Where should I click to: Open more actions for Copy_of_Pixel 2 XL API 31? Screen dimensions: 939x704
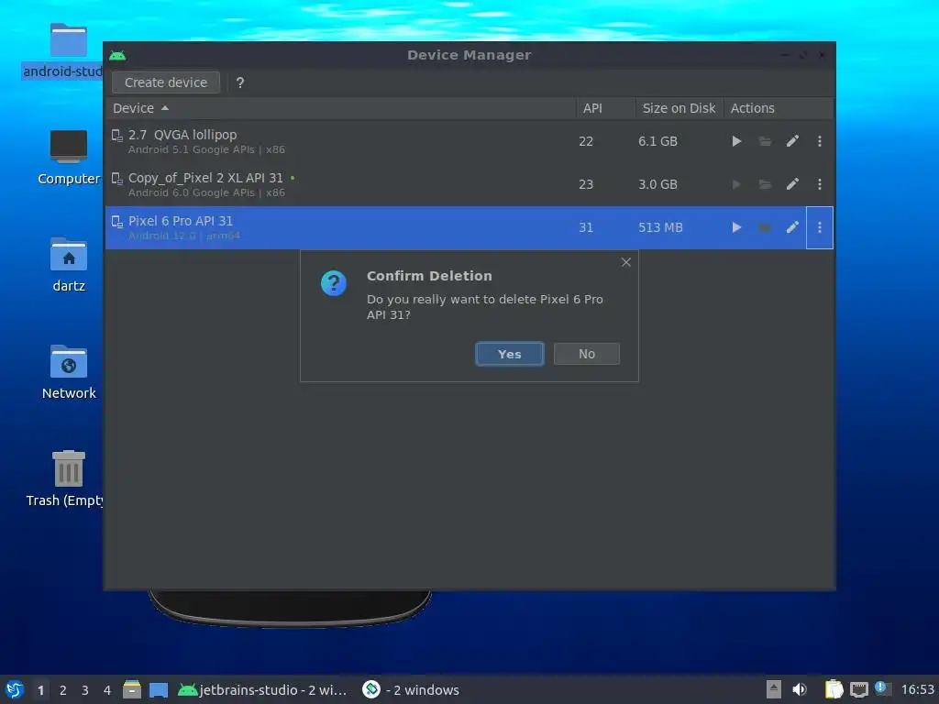coord(820,184)
